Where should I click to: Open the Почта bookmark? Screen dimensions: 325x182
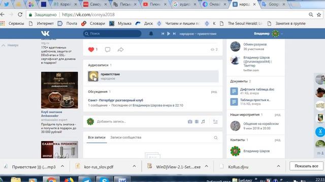tap(68, 24)
